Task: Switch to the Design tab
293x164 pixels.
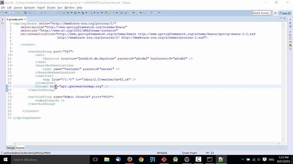Action: pyautogui.click(x=11, y=148)
